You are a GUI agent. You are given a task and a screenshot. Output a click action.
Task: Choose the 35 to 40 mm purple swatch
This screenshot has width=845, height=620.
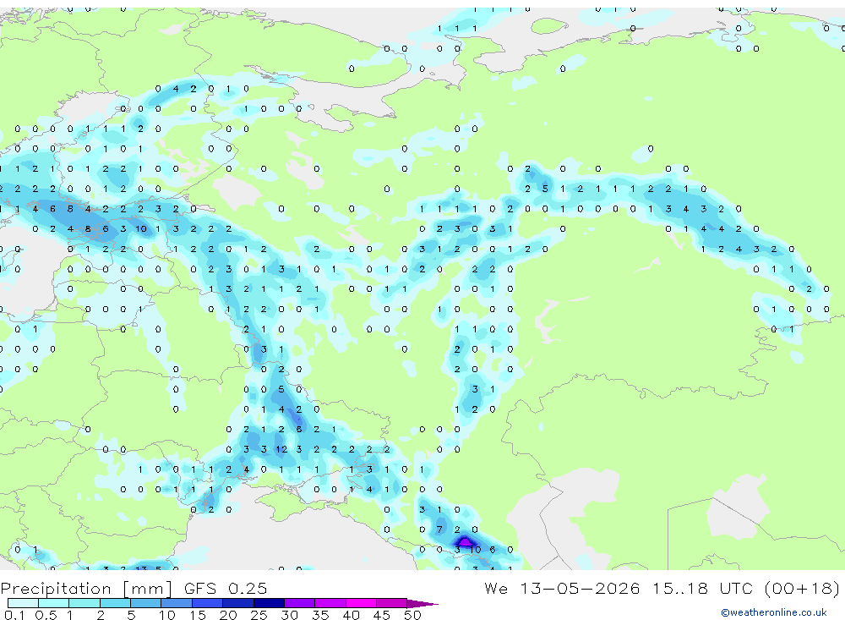click(330, 603)
